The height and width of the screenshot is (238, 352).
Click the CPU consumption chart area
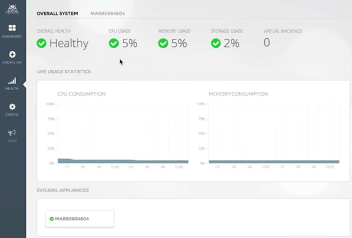click(123, 134)
